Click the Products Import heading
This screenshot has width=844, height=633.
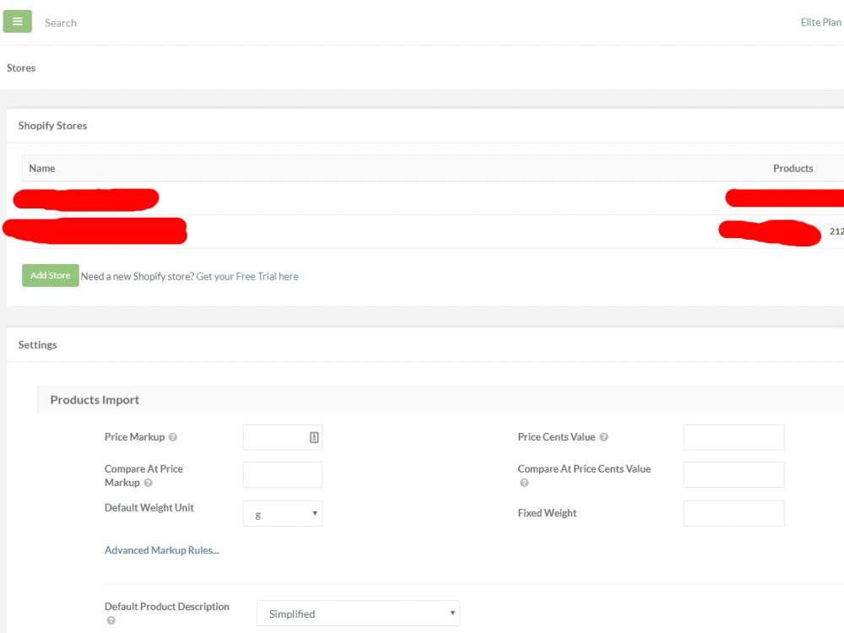pyautogui.click(x=95, y=400)
